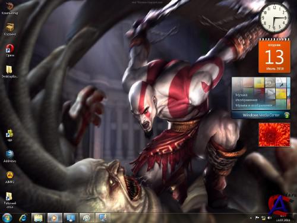The width and height of the screenshot is (297, 223).
Task: Open the Корзина recycle bin icon
Action: point(10,29)
